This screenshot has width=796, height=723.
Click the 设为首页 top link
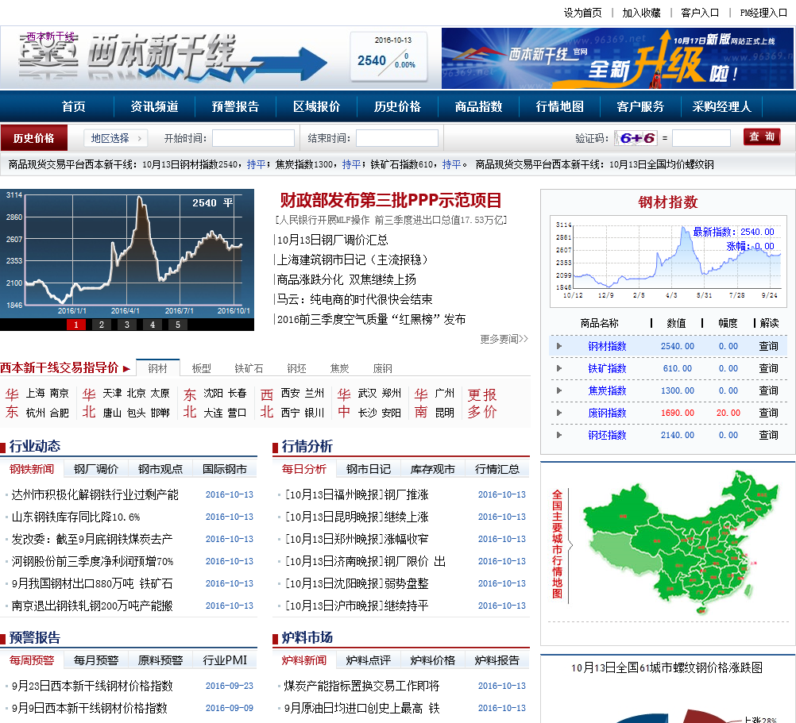[582, 13]
